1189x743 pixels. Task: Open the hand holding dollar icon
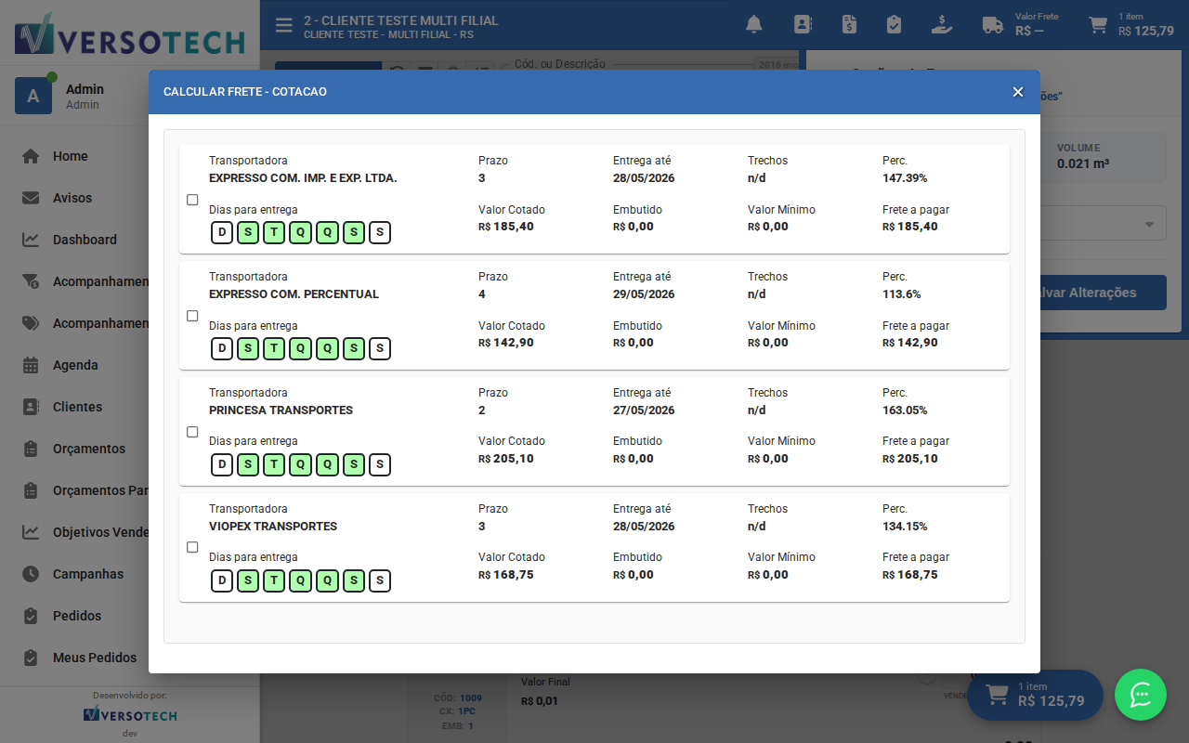942,25
